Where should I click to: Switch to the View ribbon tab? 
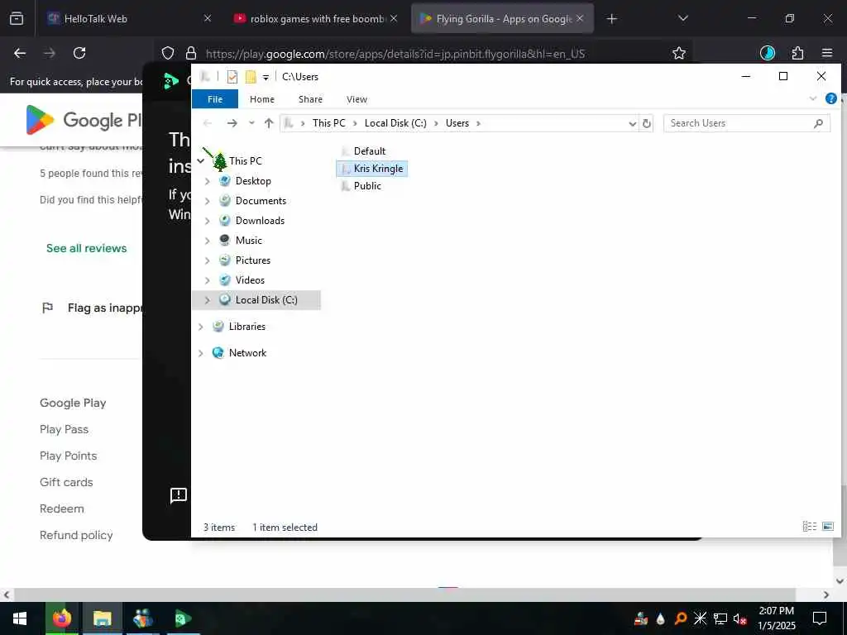[357, 99]
